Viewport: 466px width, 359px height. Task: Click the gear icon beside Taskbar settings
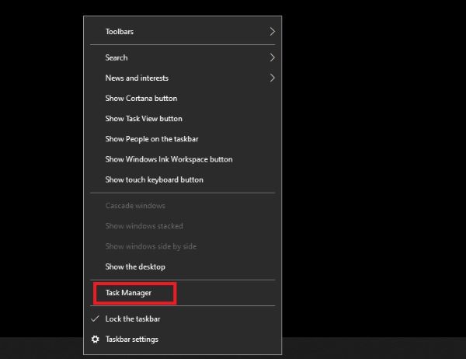point(95,339)
